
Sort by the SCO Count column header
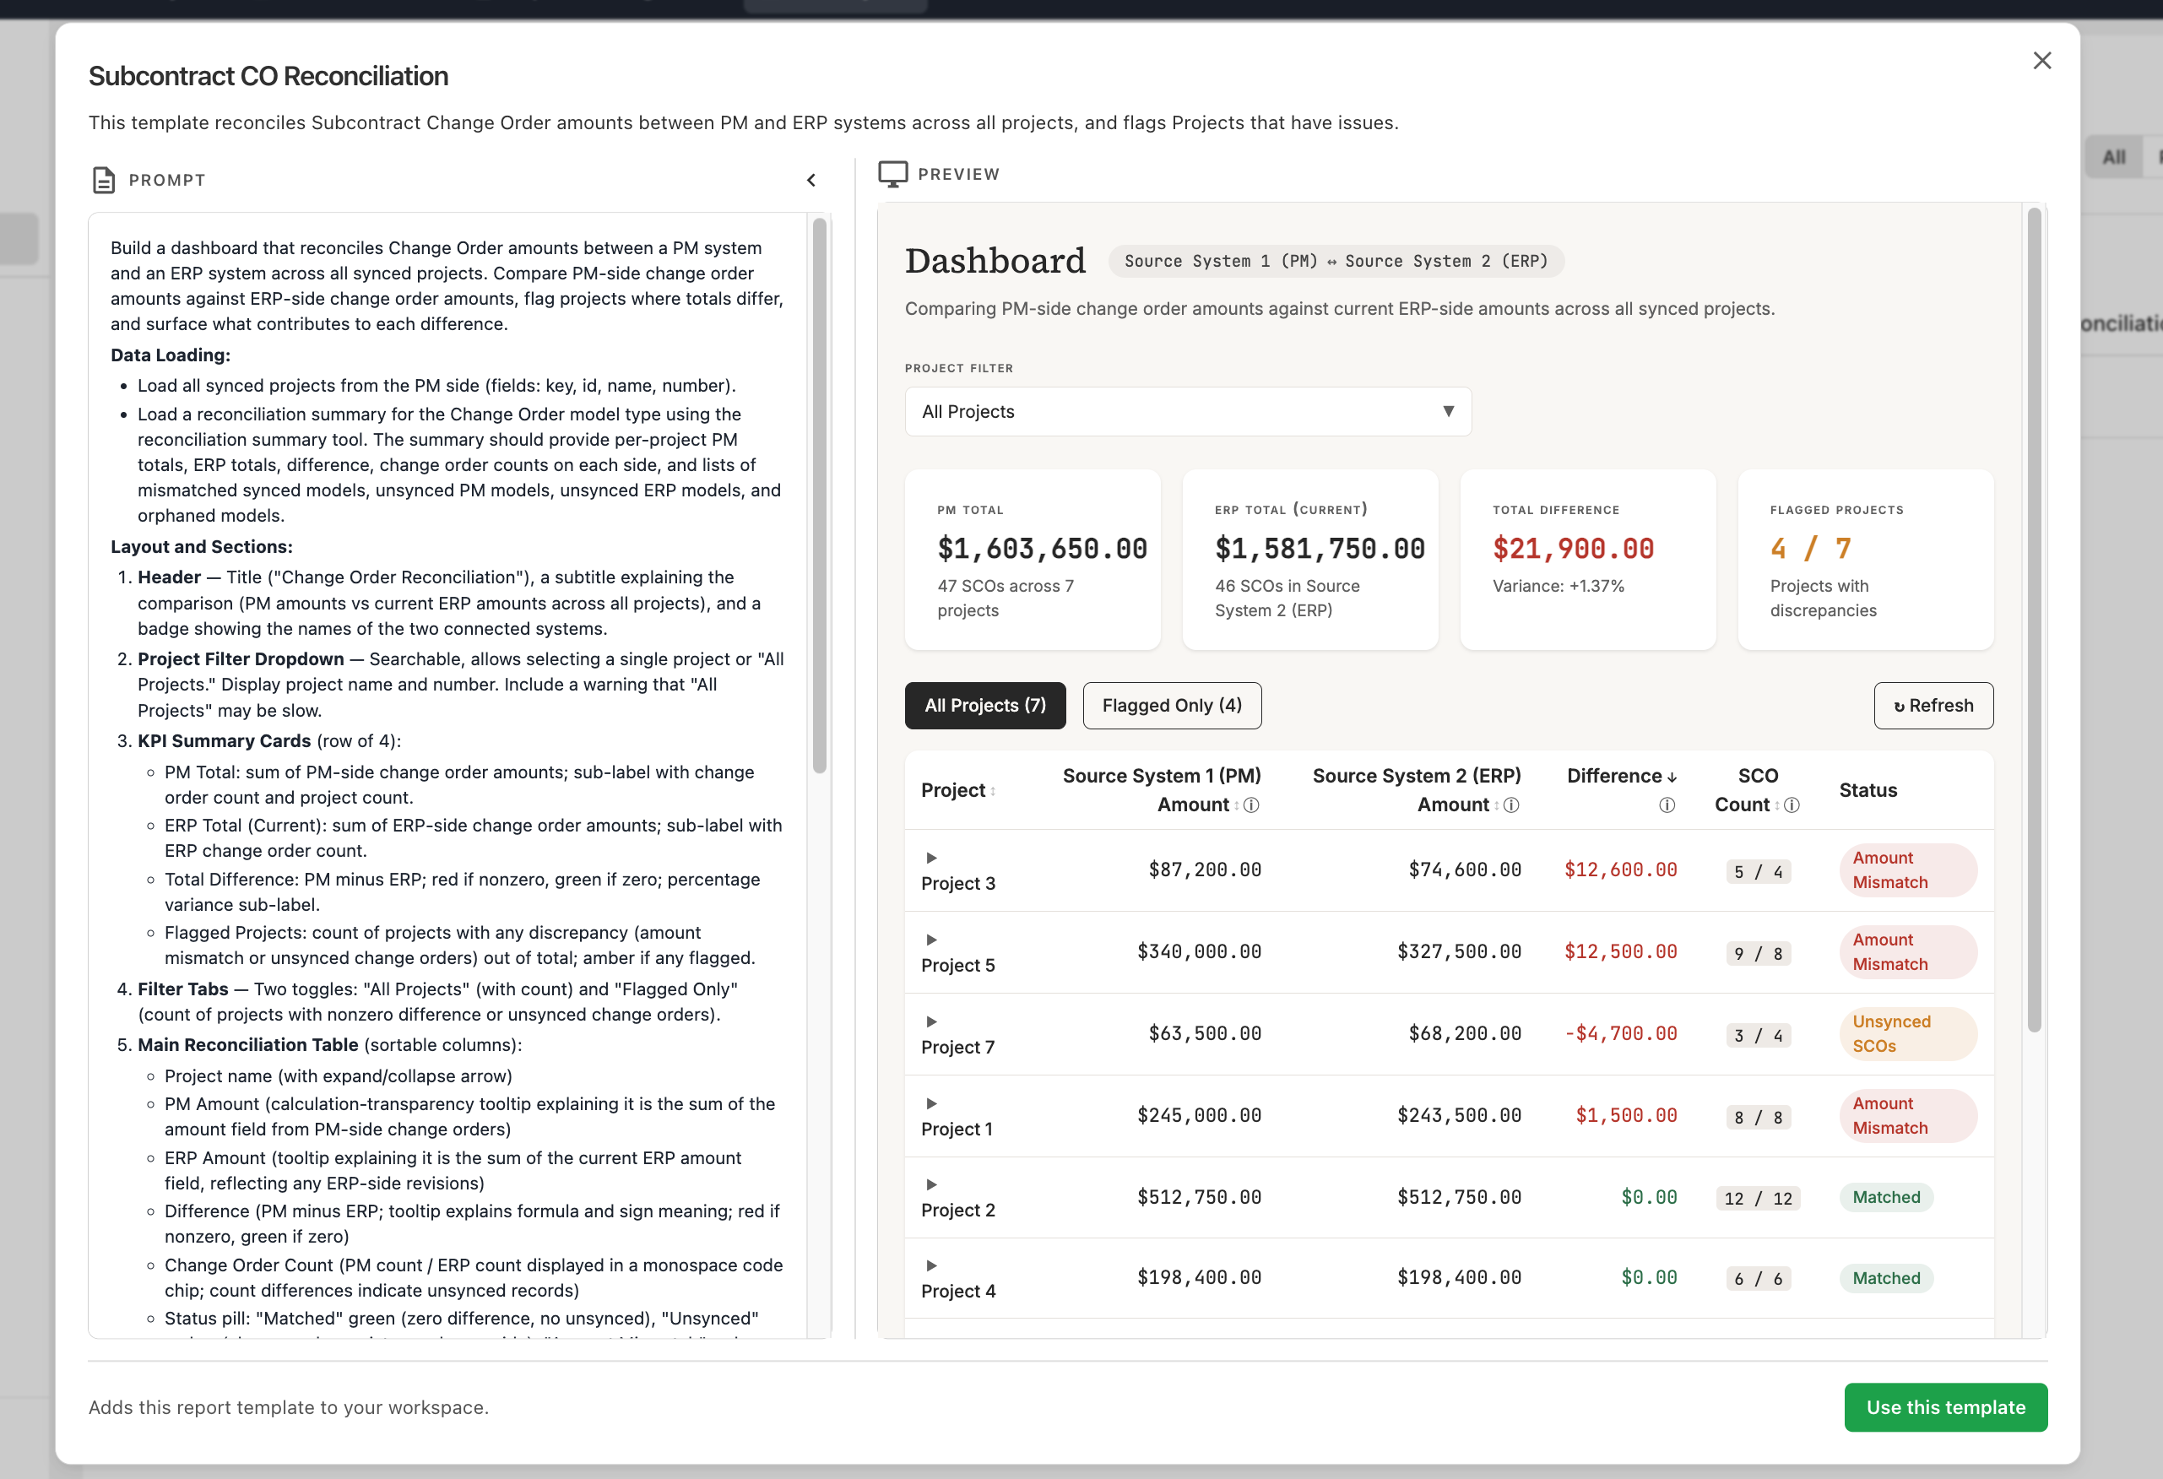[1757, 790]
